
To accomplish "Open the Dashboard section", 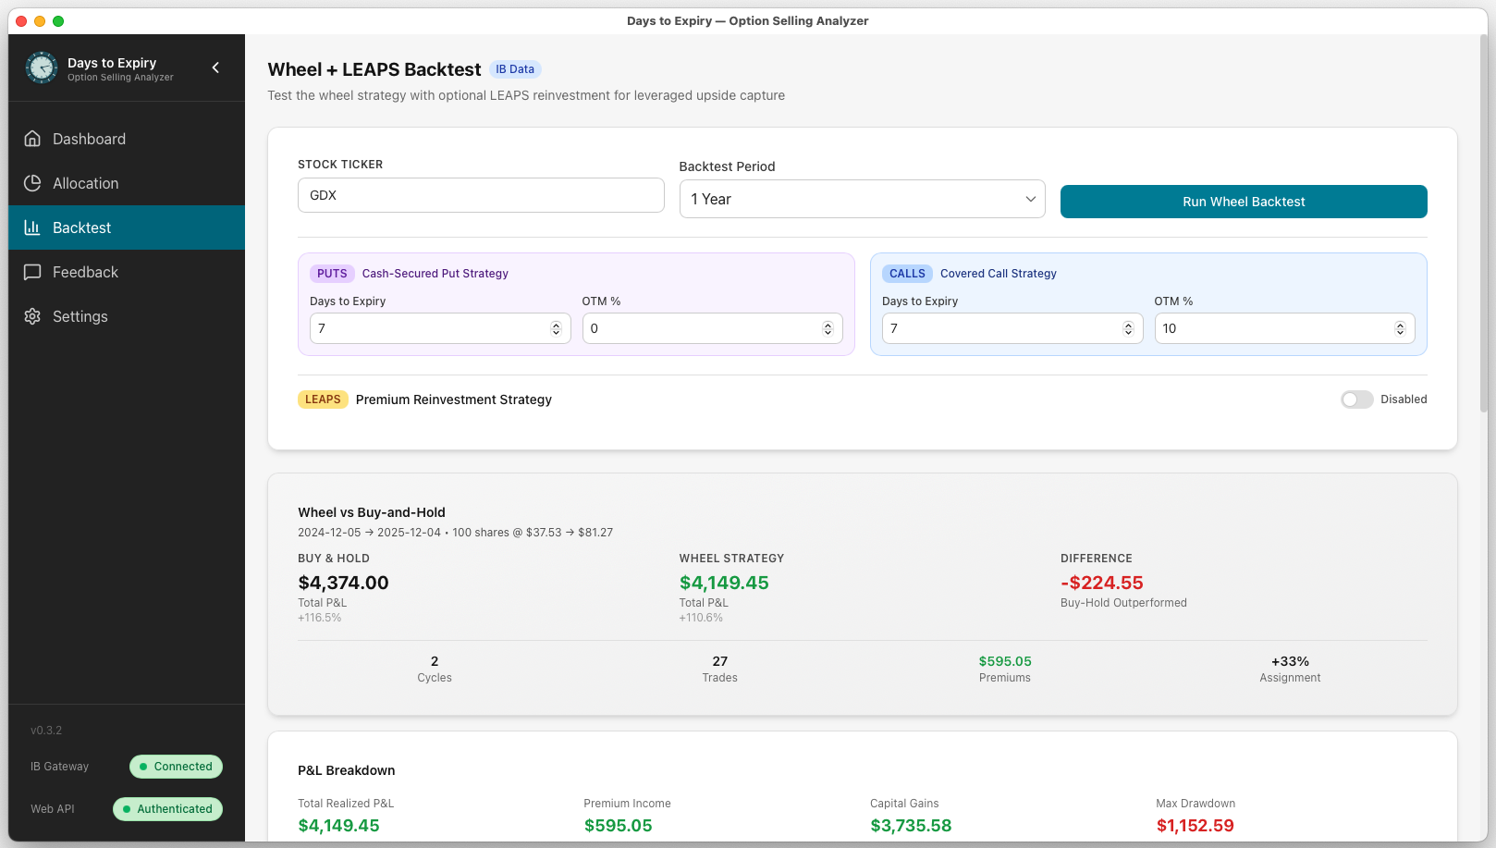I will [88, 139].
